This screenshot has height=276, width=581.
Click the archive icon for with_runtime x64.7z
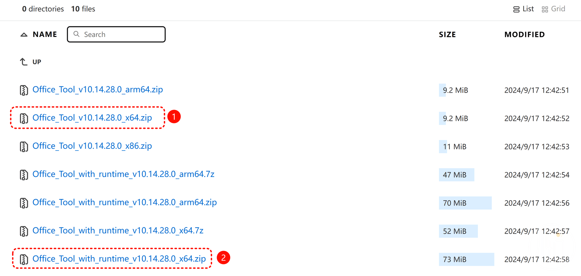pos(24,231)
